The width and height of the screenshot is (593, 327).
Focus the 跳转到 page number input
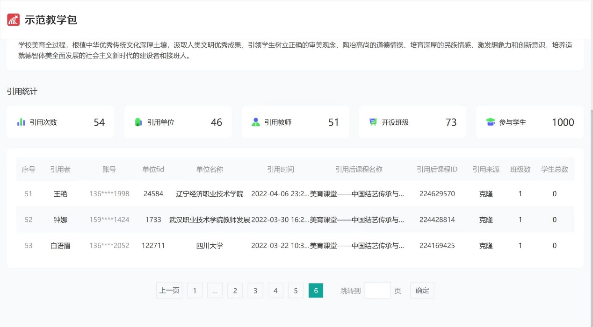pyautogui.click(x=377, y=291)
